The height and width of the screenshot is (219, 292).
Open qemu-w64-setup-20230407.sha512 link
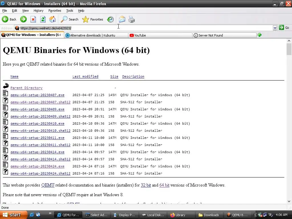(x=40, y=102)
